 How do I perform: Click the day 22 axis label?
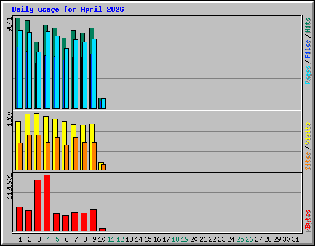212,239
